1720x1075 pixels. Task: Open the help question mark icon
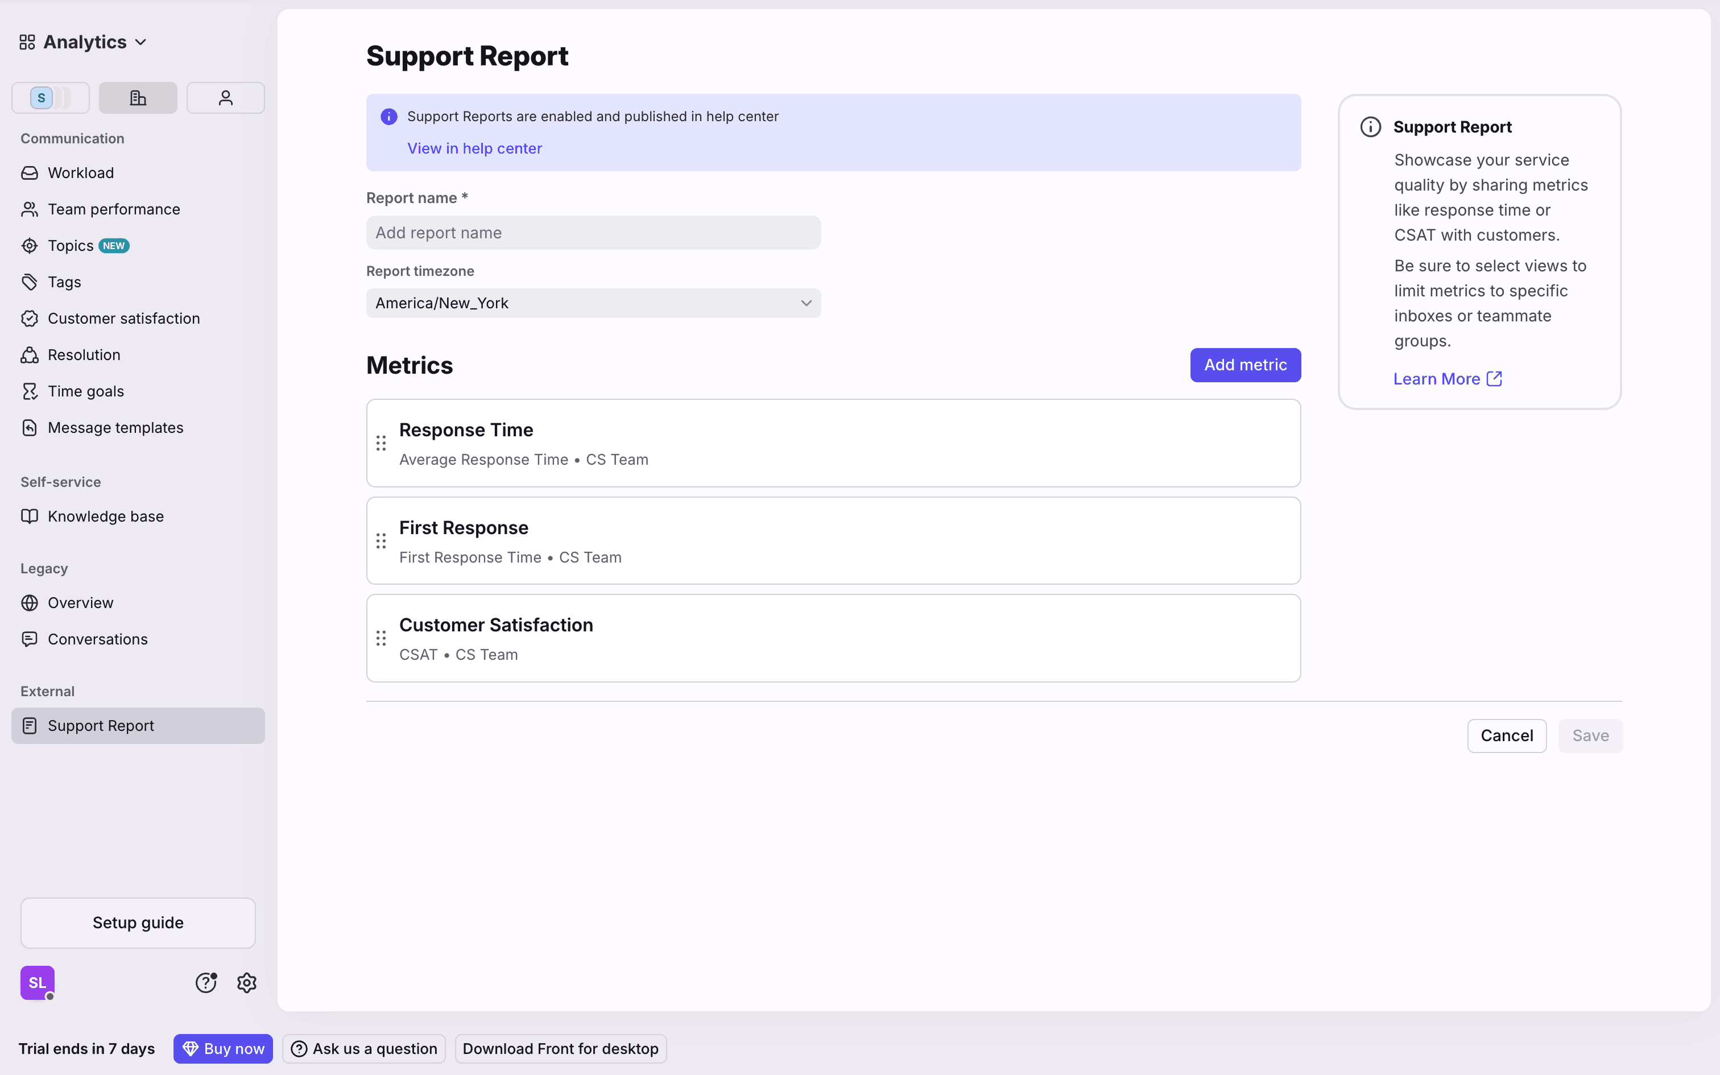coord(205,983)
